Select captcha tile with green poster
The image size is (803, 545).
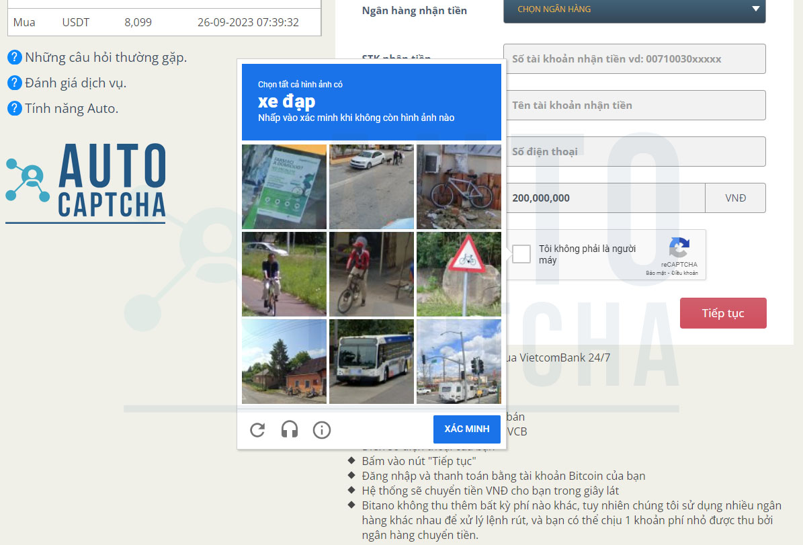point(284,186)
